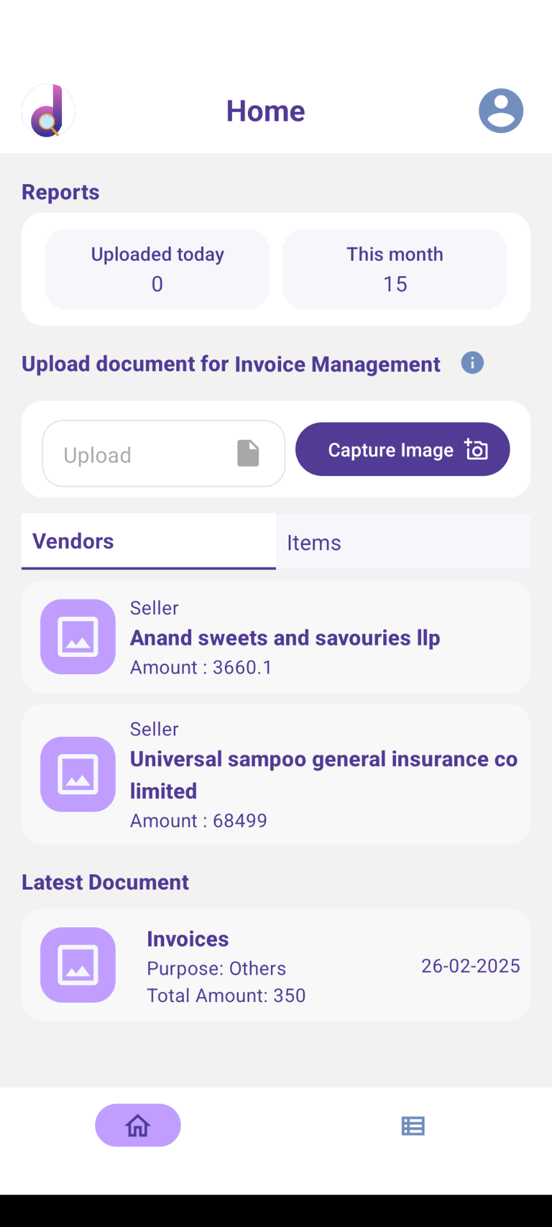Open the Invoices latest document title
This screenshot has width=552, height=1227.
(x=188, y=939)
